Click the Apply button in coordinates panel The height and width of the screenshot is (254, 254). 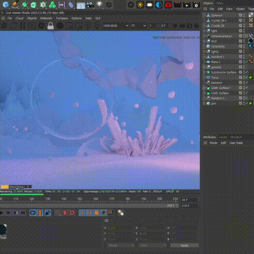tap(184, 245)
